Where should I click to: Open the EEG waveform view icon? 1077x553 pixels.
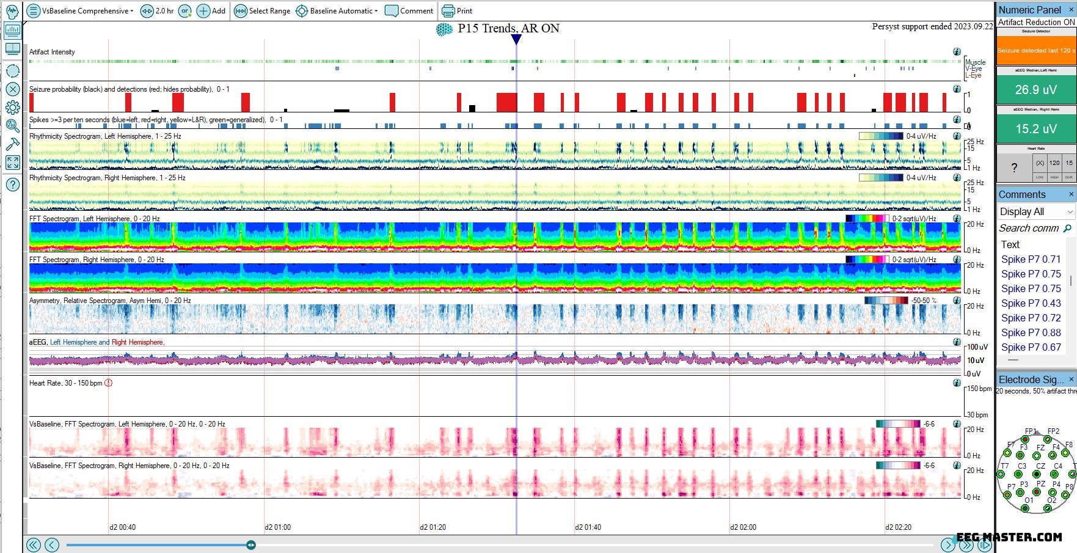click(x=12, y=11)
